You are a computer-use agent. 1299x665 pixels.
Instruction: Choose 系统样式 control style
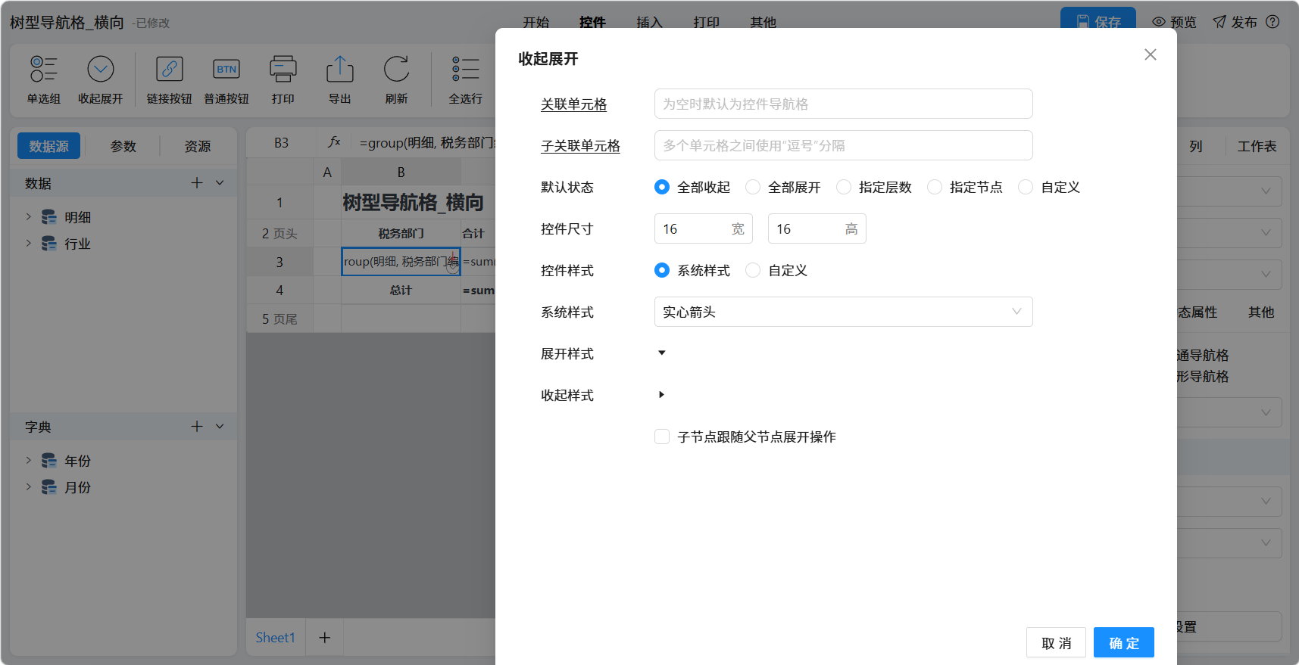662,270
